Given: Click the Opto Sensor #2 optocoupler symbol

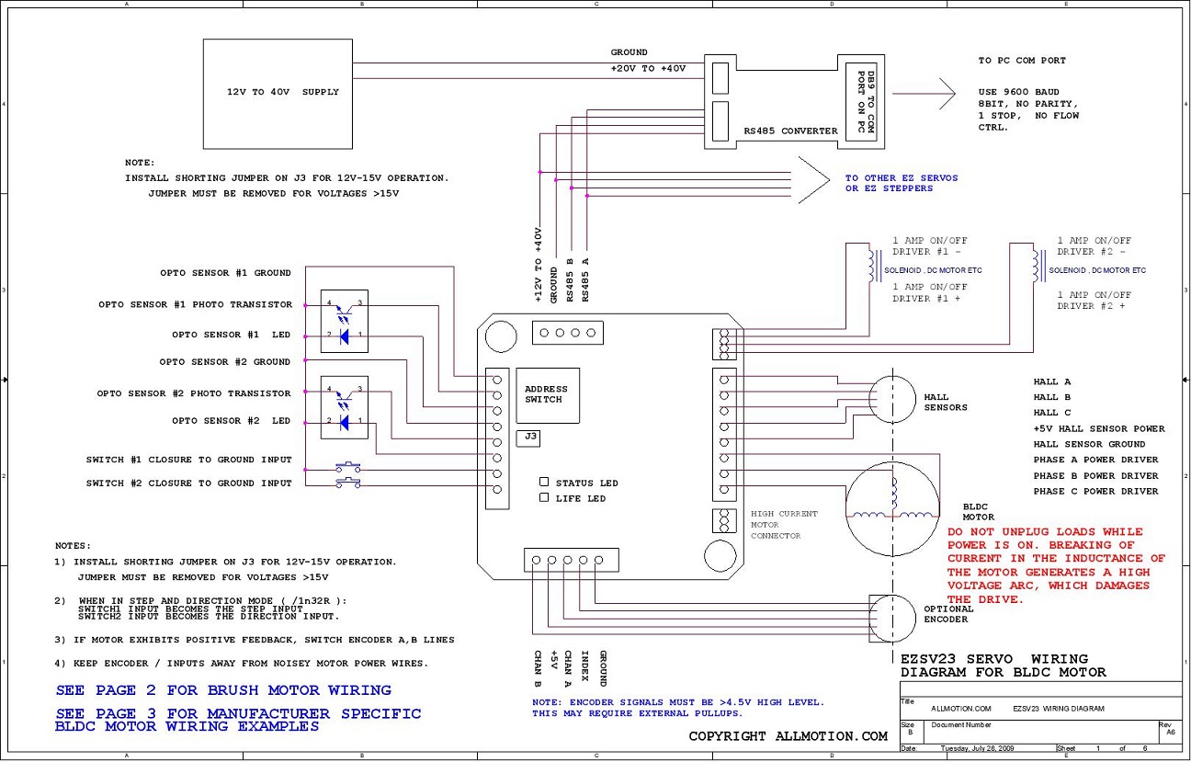Looking at the screenshot, I should click(344, 408).
